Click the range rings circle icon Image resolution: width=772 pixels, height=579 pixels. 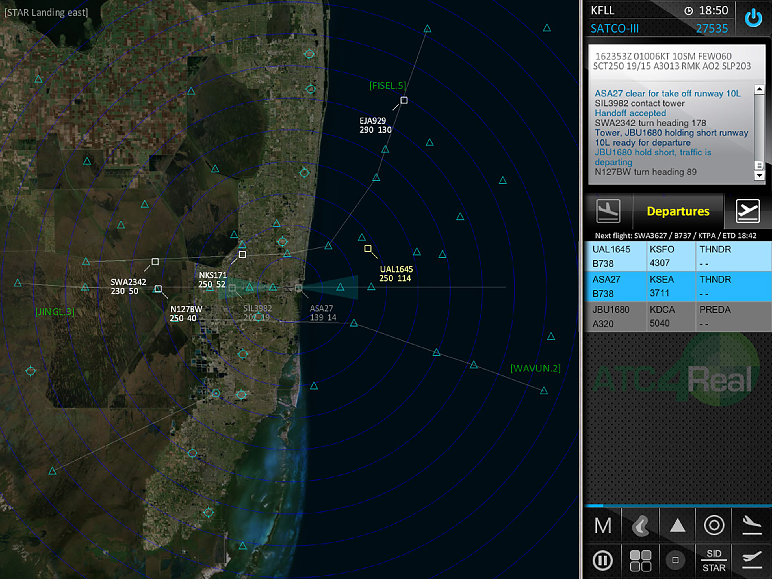click(714, 526)
